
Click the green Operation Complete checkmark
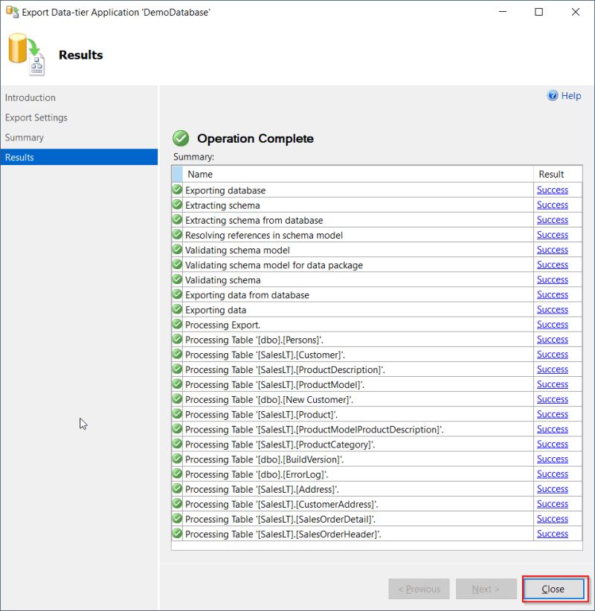pyautogui.click(x=181, y=138)
